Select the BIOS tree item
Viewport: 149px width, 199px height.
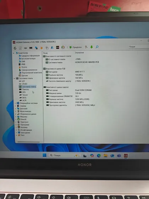[23, 98]
